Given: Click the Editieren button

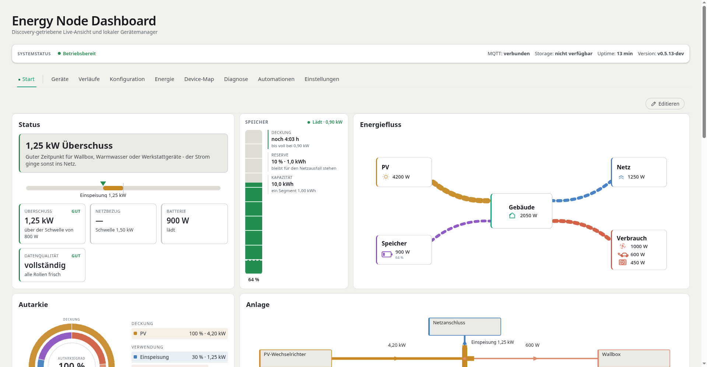Looking at the screenshot, I should click(x=665, y=104).
